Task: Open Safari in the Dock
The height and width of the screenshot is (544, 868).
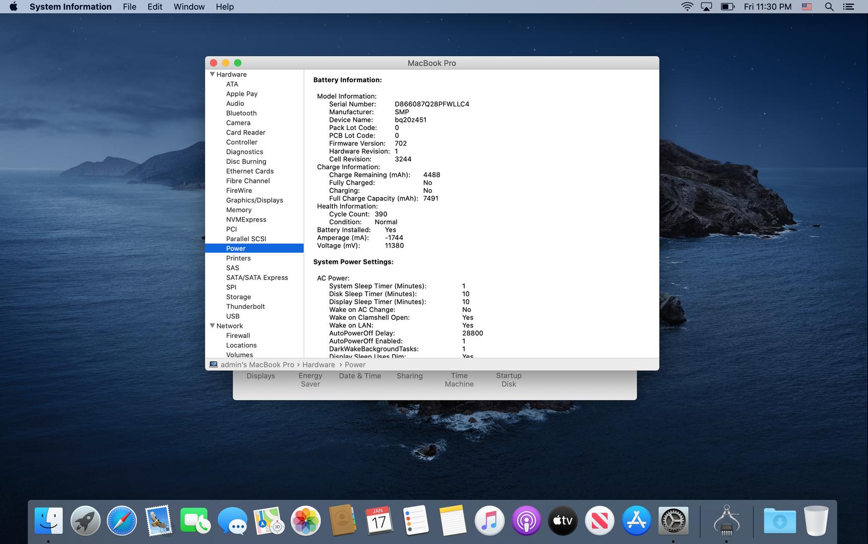Action: (x=122, y=520)
